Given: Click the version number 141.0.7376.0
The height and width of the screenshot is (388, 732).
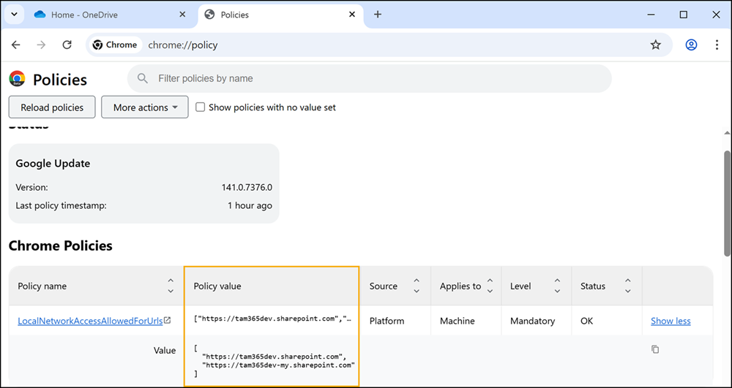Looking at the screenshot, I should coord(247,187).
